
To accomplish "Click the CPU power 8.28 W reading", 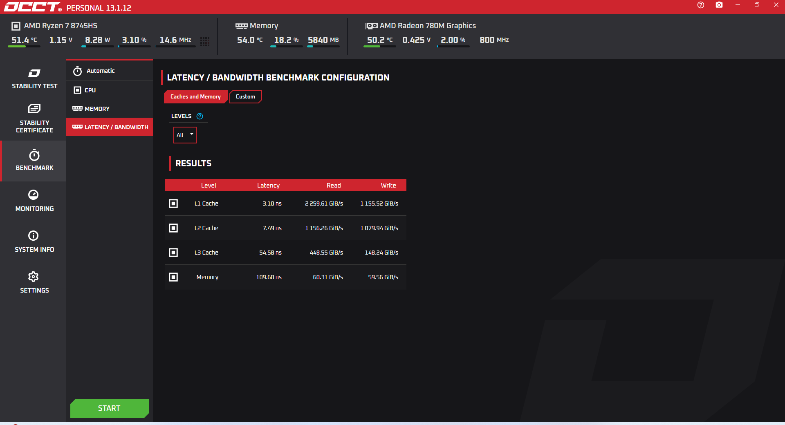I will [98, 40].
